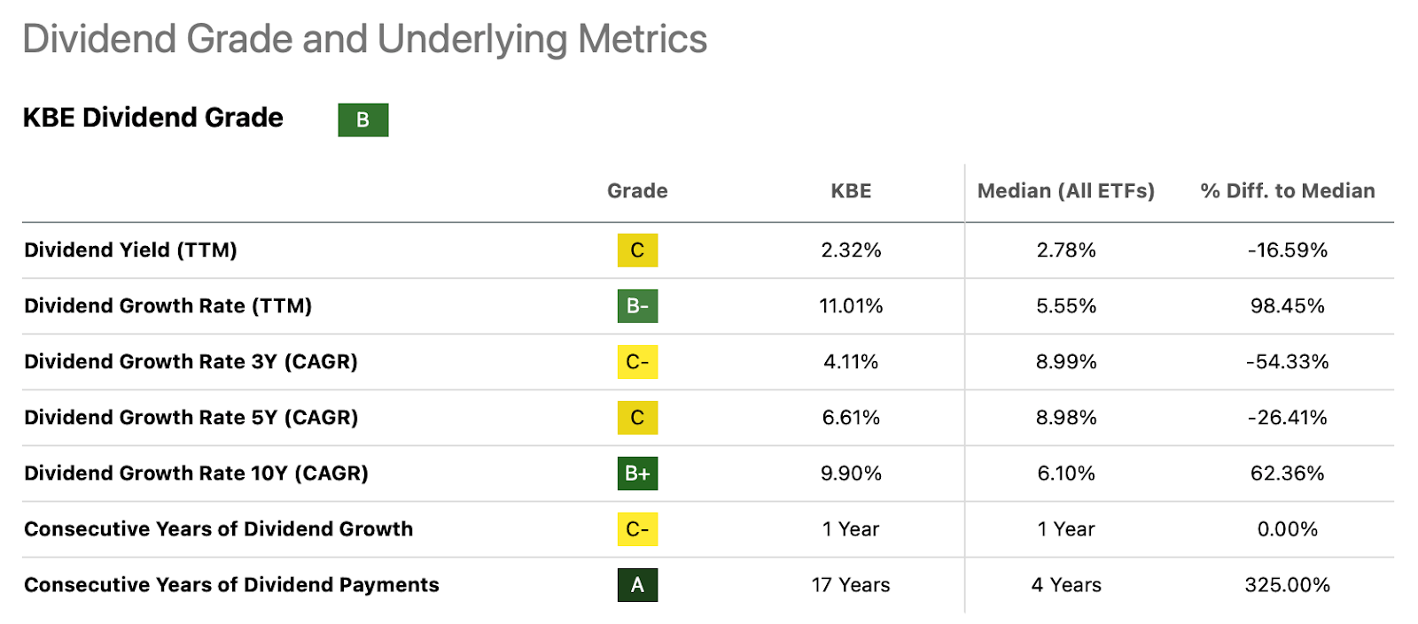This screenshot has height=624, width=1418.
Task: Click the B- grade badge for Growth Rate TTM
Action: click(637, 306)
